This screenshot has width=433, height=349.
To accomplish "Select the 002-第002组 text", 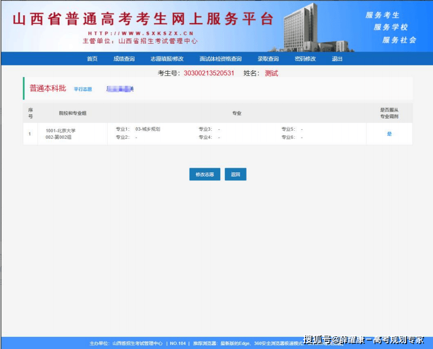I will (59, 137).
